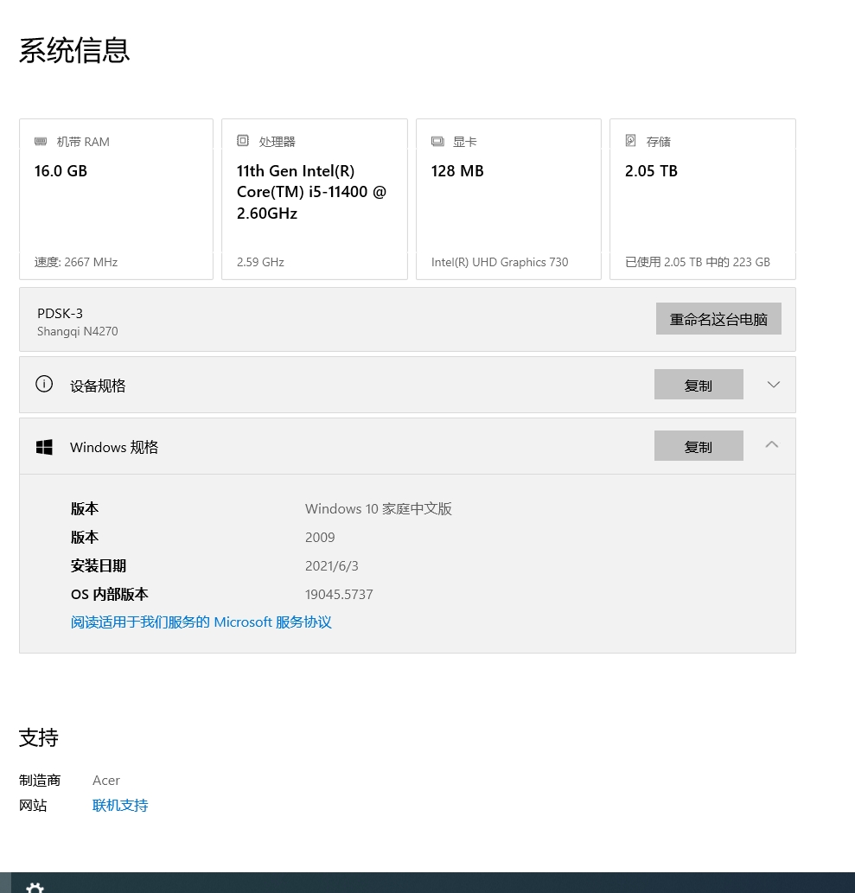Click the info icon beside 设备规格
This screenshot has width=855, height=893.
[44, 385]
